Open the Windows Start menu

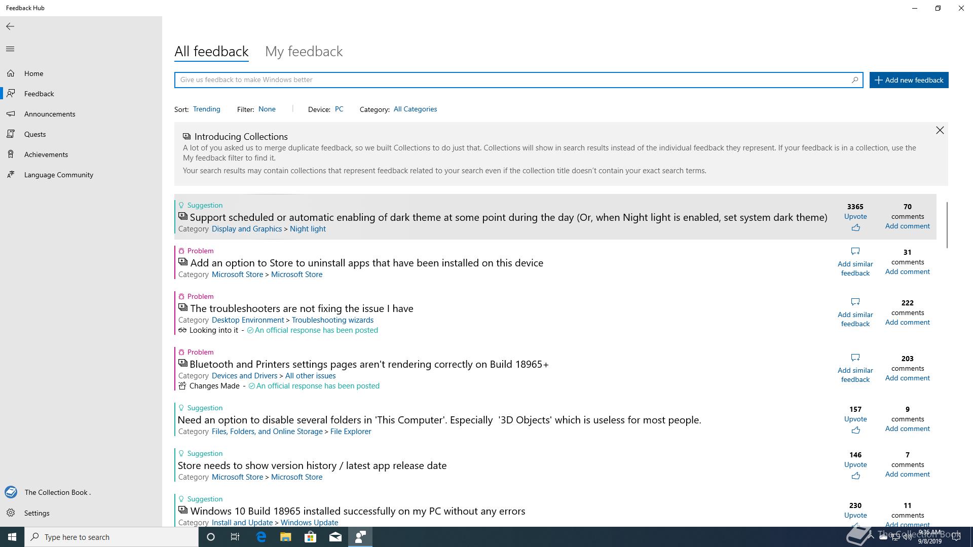tap(12, 537)
